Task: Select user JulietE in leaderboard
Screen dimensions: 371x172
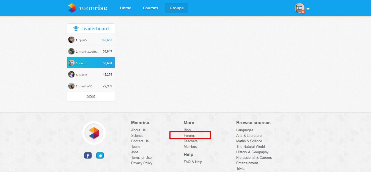Action: (x=83, y=75)
